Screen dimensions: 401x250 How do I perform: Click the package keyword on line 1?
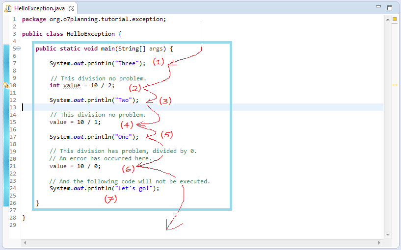(x=34, y=20)
